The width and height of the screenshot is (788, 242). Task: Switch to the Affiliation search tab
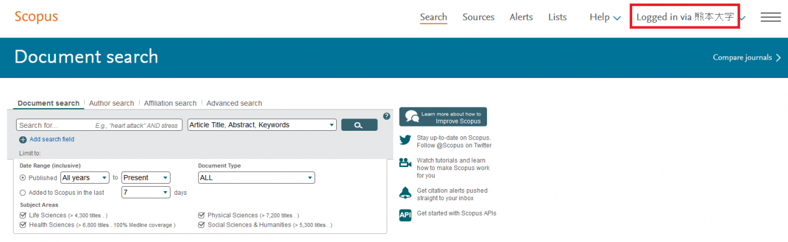(170, 103)
